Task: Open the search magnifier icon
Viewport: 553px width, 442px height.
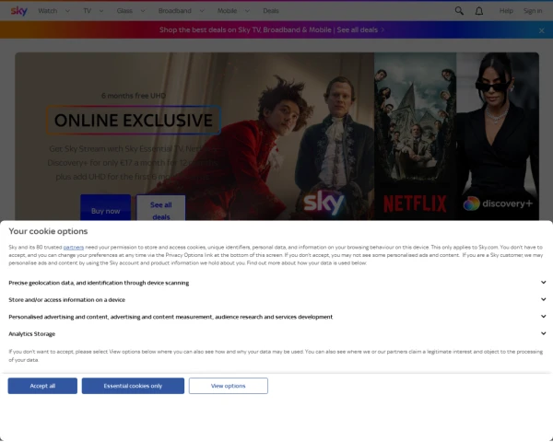Action: [x=460, y=11]
